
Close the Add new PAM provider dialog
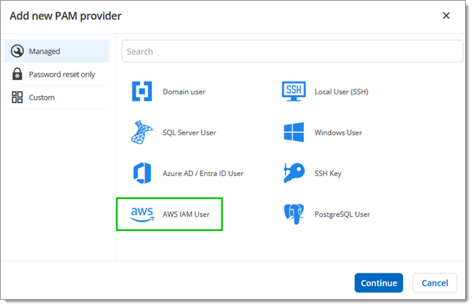click(446, 16)
